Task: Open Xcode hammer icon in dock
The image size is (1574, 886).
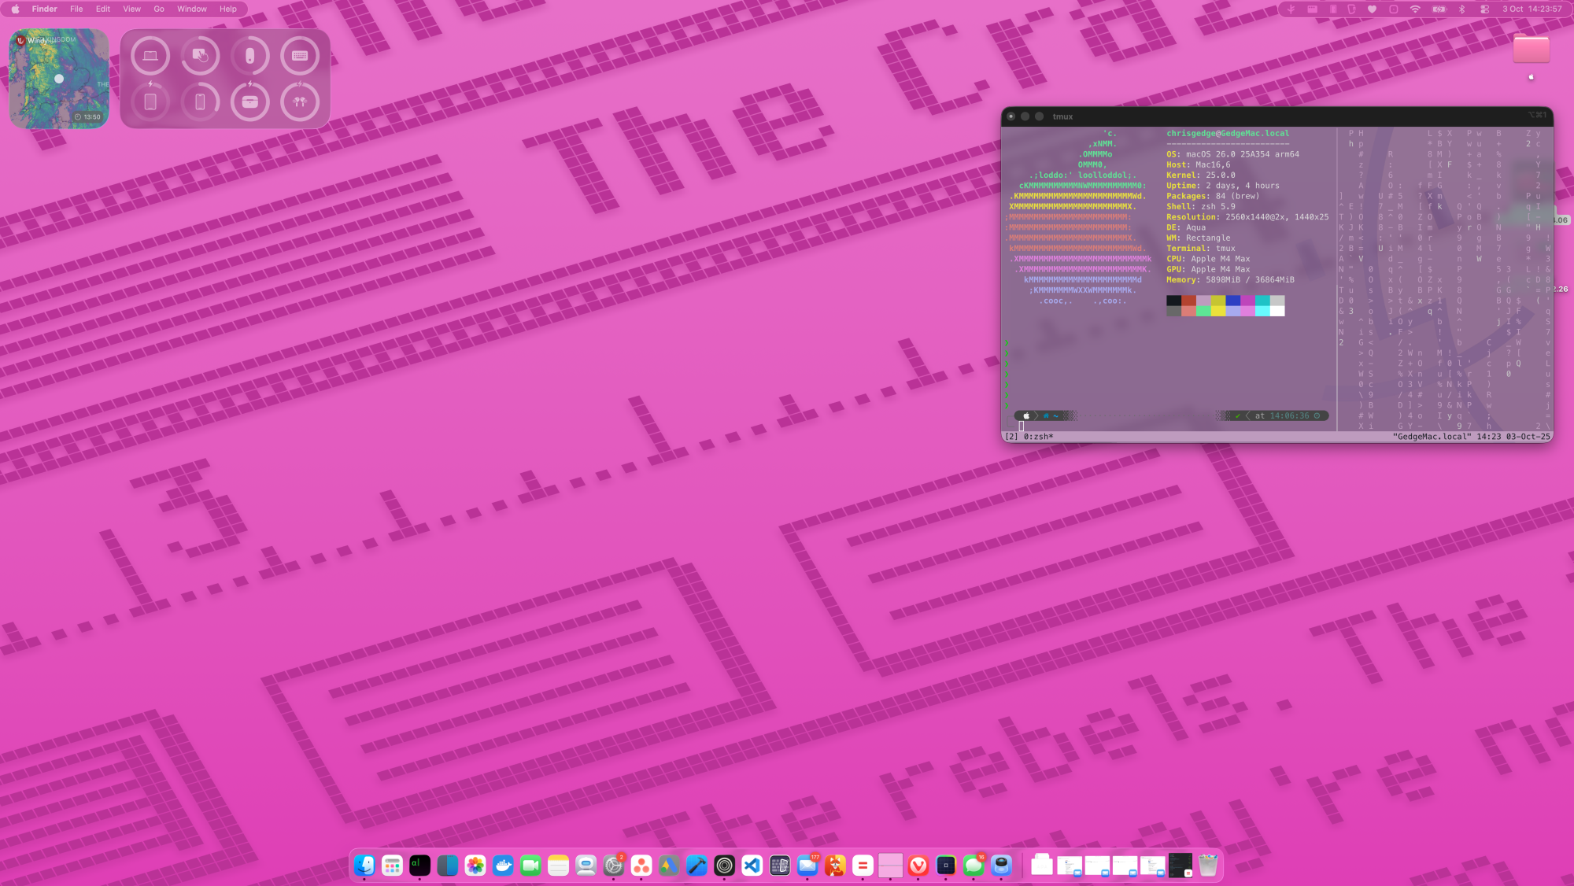Action: pyautogui.click(x=696, y=866)
